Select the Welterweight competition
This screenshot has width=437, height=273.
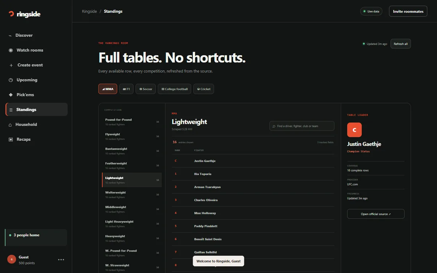132,194
